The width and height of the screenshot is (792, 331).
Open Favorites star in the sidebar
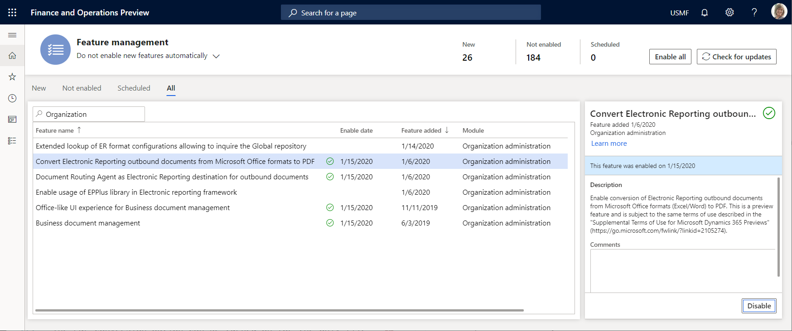point(12,77)
